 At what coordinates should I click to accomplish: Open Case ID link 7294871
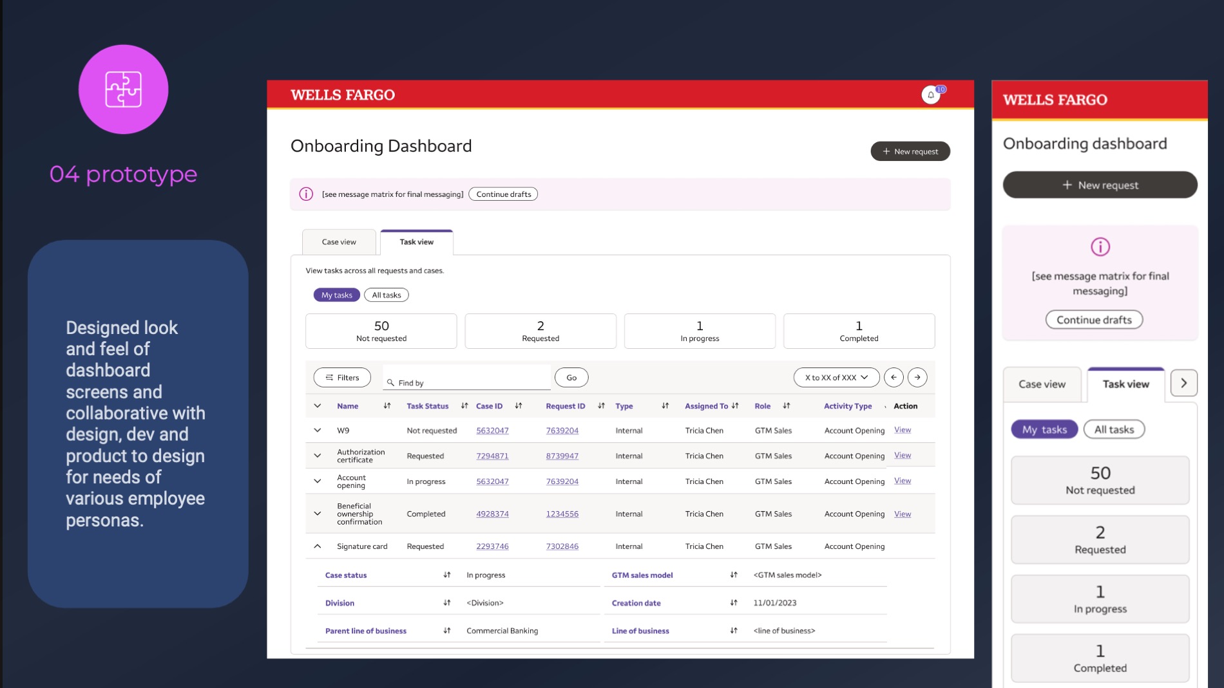tap(492, 456)
